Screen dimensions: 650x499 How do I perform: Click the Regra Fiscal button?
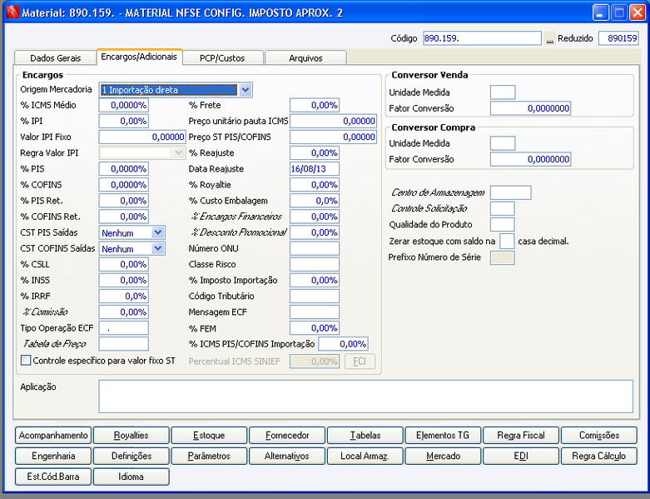520,435
